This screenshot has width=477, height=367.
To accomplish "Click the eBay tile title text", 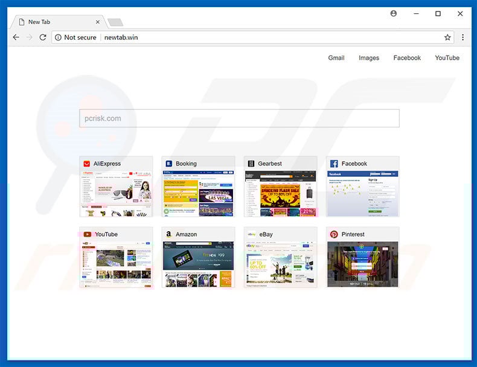I will [x=266, y=234].
